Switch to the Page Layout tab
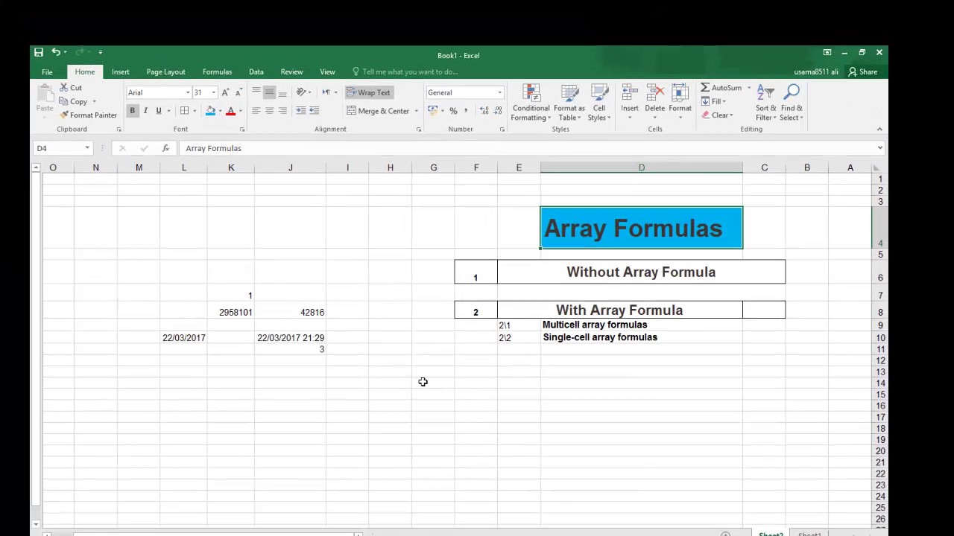 pos(165,72)
